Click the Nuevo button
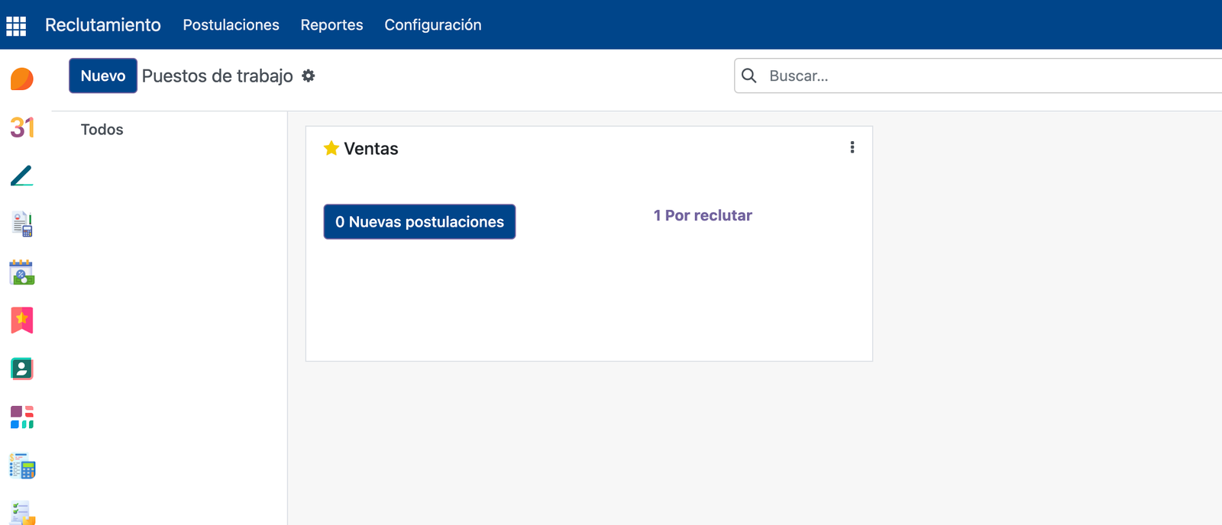Screen dimensions: 1222x525 pos(103,76)
